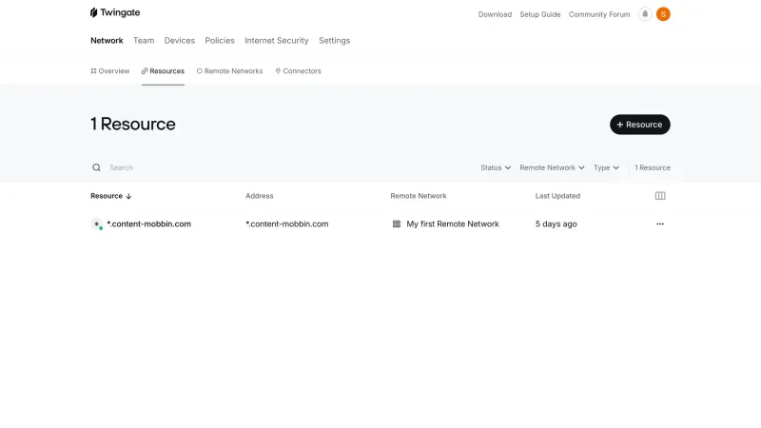Switch to the Overview tab

tap(110, 70)
